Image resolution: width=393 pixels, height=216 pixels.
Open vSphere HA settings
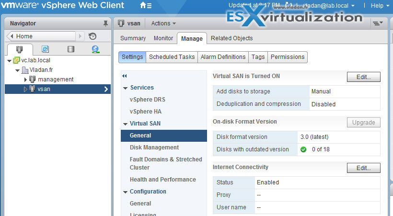146,112
